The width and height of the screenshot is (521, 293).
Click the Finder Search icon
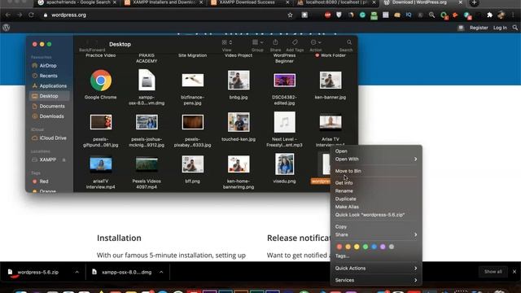click(x=349, y=42)
